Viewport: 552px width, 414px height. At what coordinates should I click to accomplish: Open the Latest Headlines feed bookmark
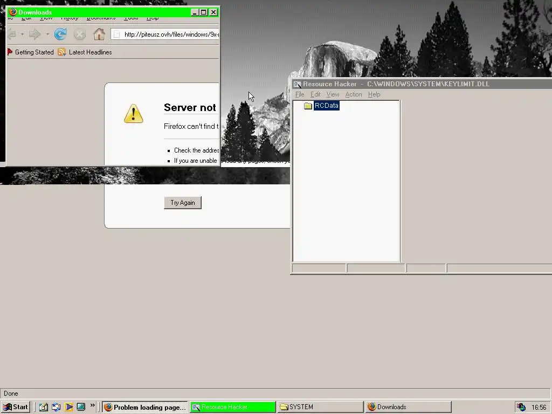tap(85, 52)
